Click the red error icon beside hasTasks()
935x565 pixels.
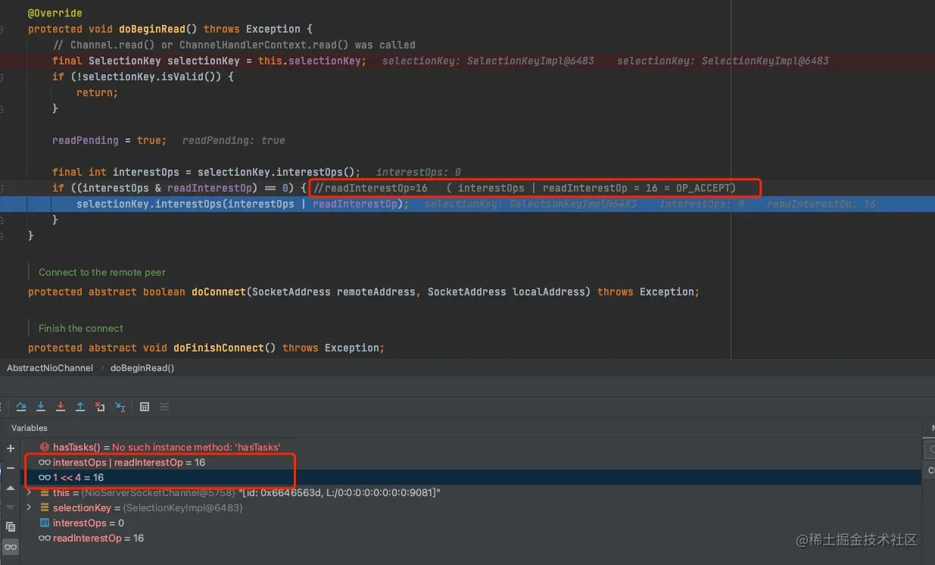tap(45, 448)
